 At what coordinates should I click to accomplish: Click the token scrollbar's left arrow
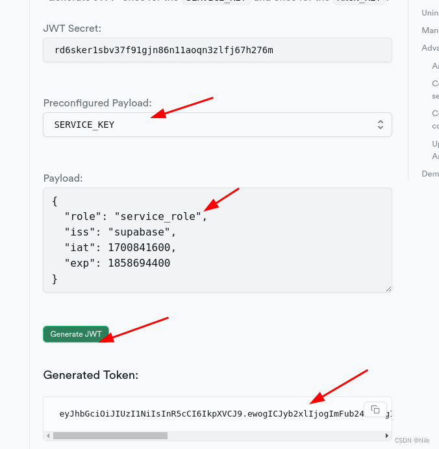[48, 435]
